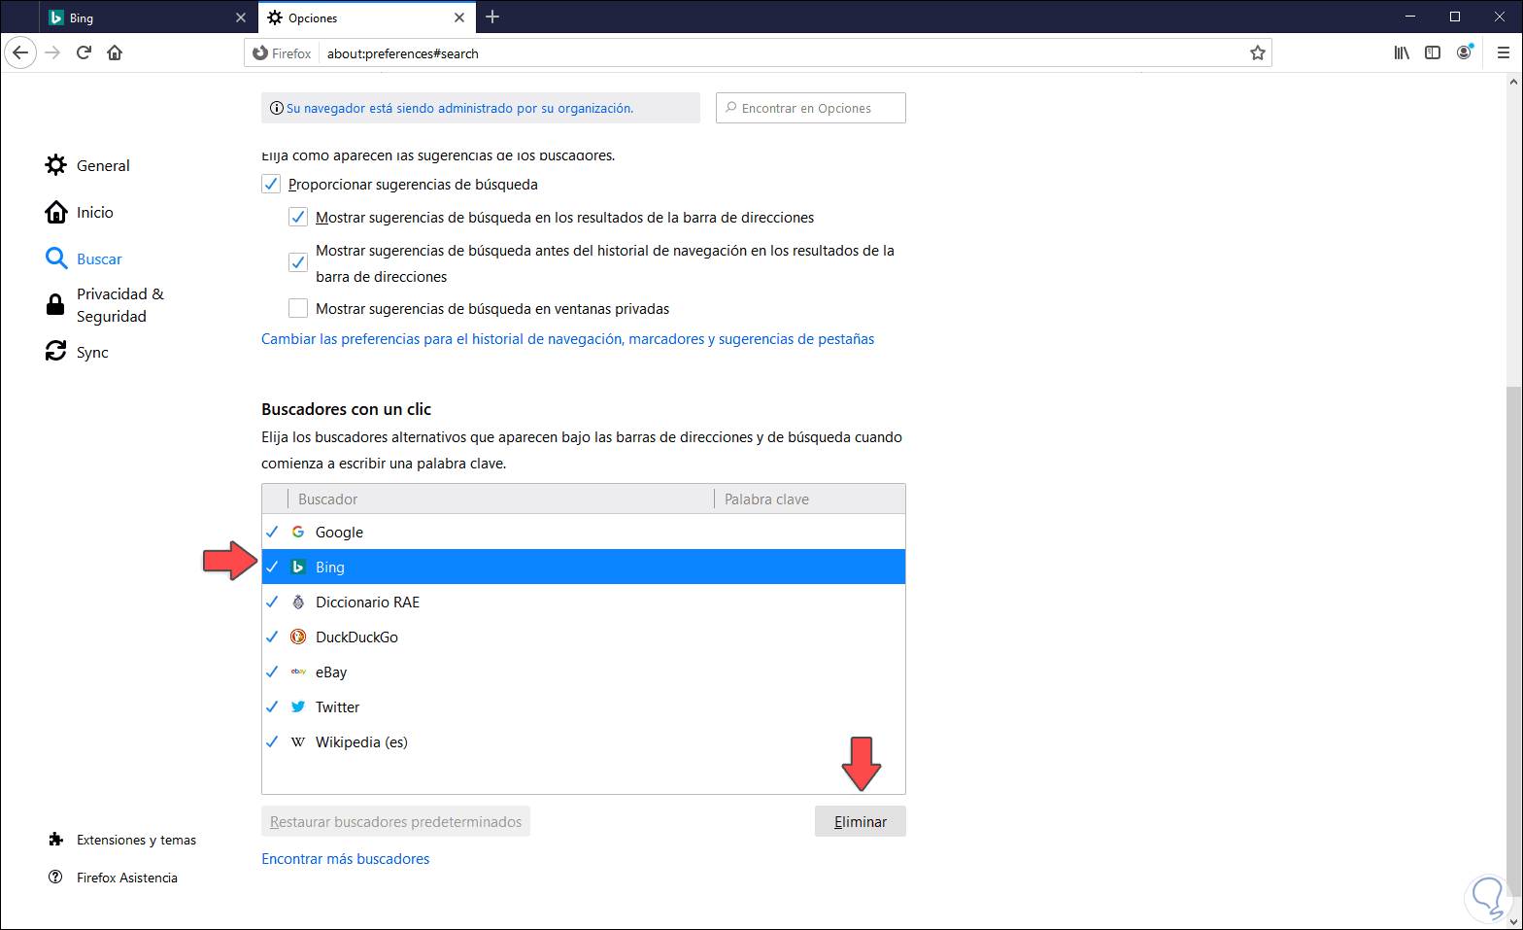Toggle suggestions in address bar results checkbox
Viewport: 1523px width, 930px height.
pos(298,217)
